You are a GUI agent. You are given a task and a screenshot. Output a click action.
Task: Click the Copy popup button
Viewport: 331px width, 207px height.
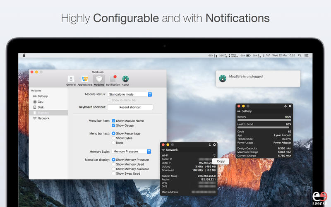pos(221,161)
